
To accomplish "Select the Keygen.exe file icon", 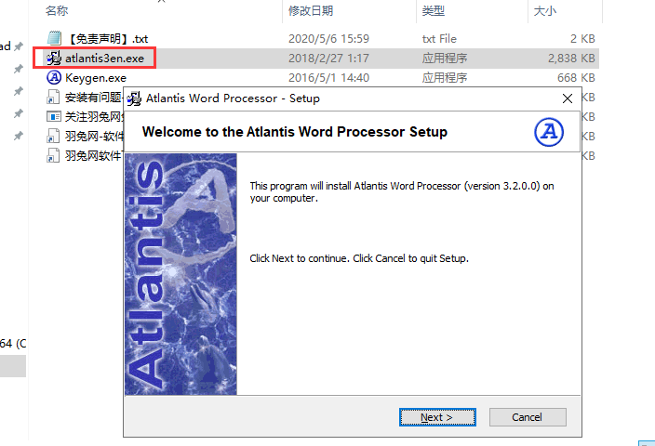I will tap(53, 78).
